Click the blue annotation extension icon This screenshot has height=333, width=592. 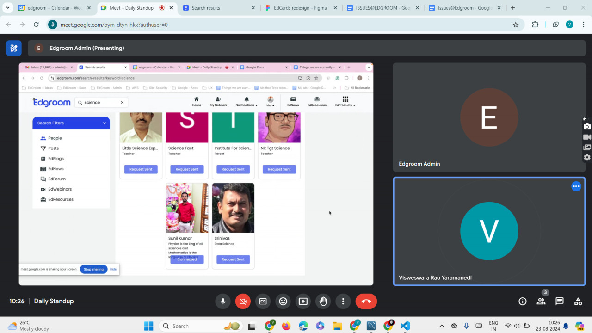[14, 48]
